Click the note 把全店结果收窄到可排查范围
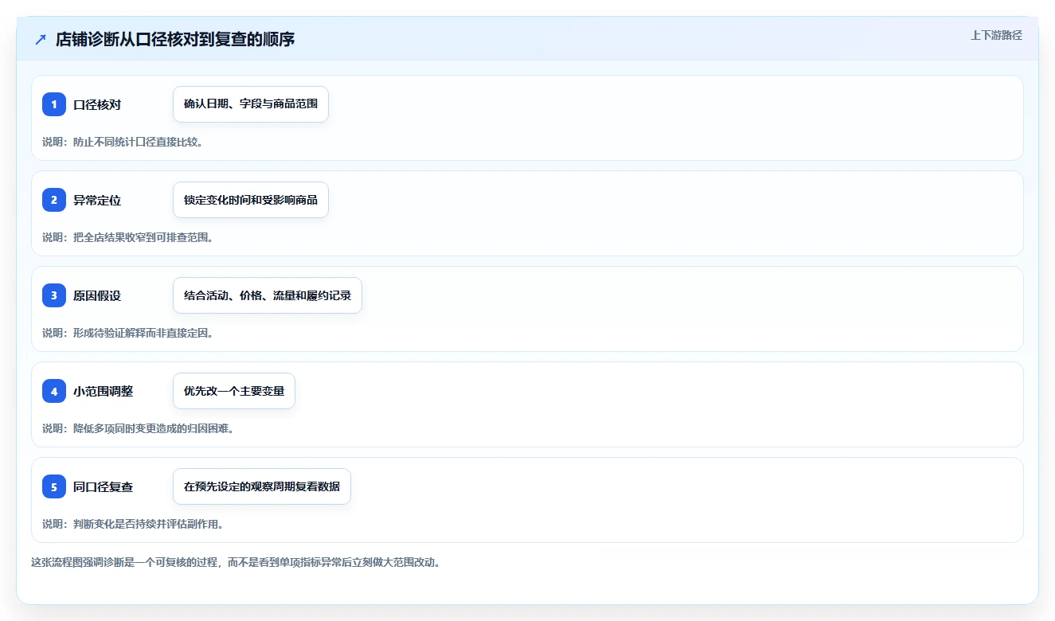This screenshot has height=621, width=1055. pos(128,237)
